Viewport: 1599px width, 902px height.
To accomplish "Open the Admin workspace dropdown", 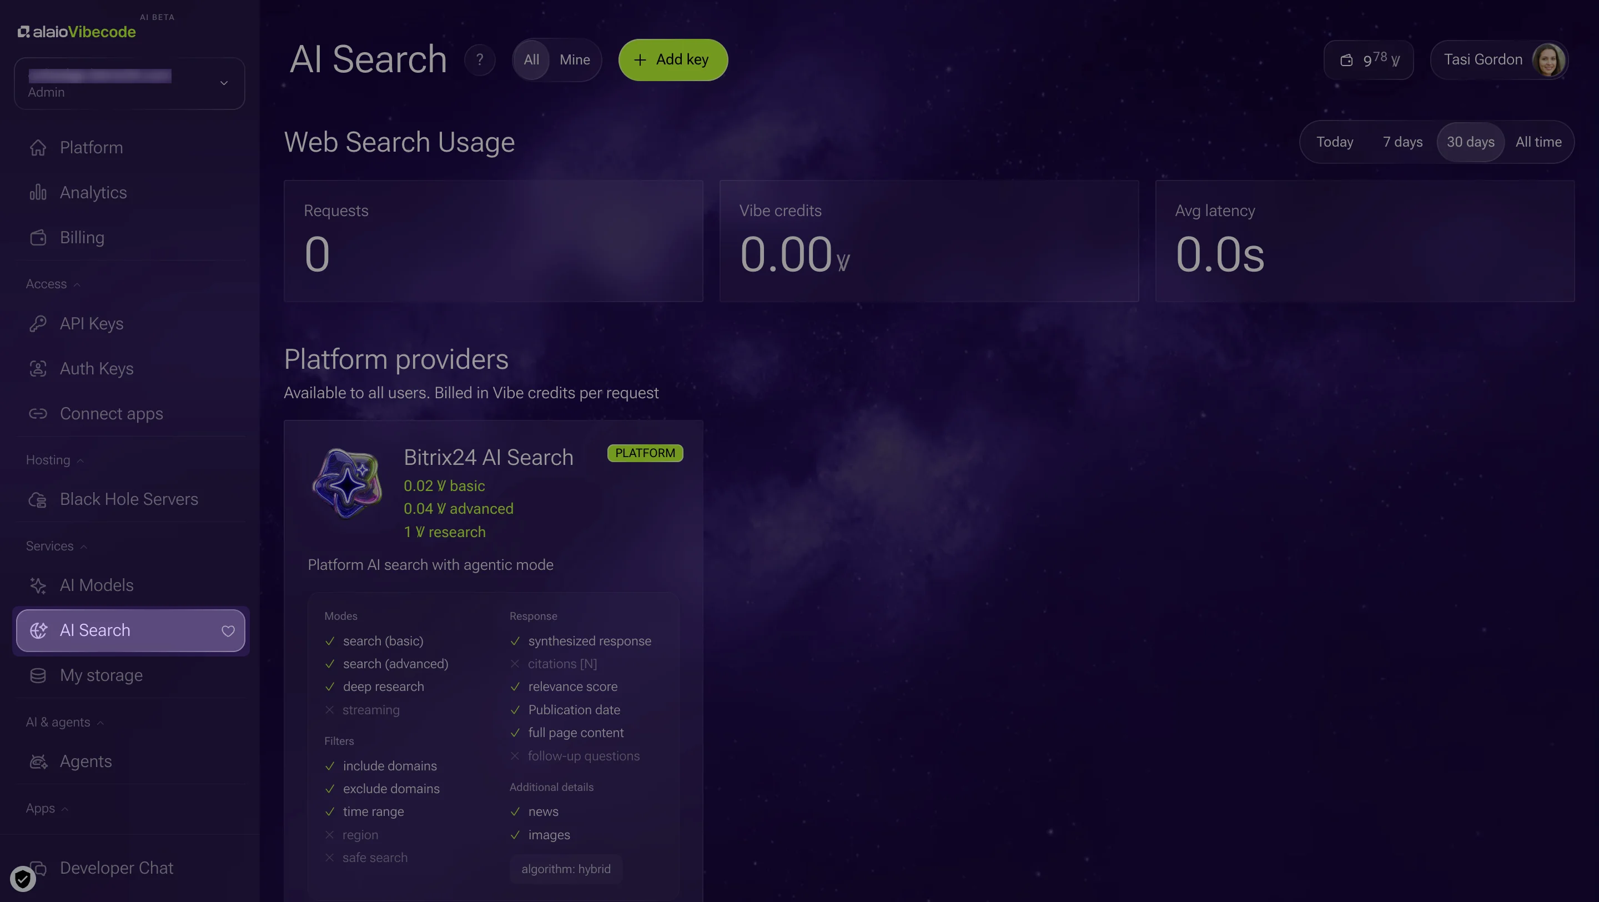I will 129,84.
